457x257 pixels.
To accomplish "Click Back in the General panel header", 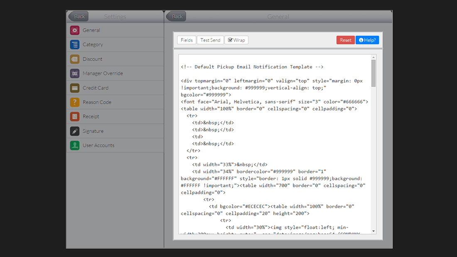I will pyautogui.click(x=176, y=17).
